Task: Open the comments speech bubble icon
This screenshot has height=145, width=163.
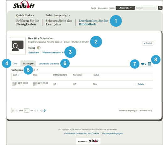Action: tap(143, 64)
